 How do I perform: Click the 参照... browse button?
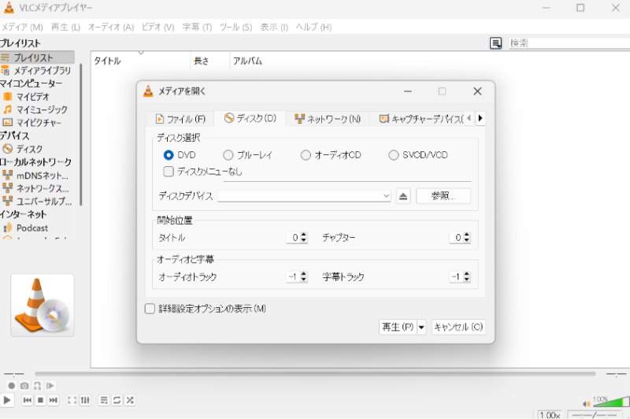(443, 196)
